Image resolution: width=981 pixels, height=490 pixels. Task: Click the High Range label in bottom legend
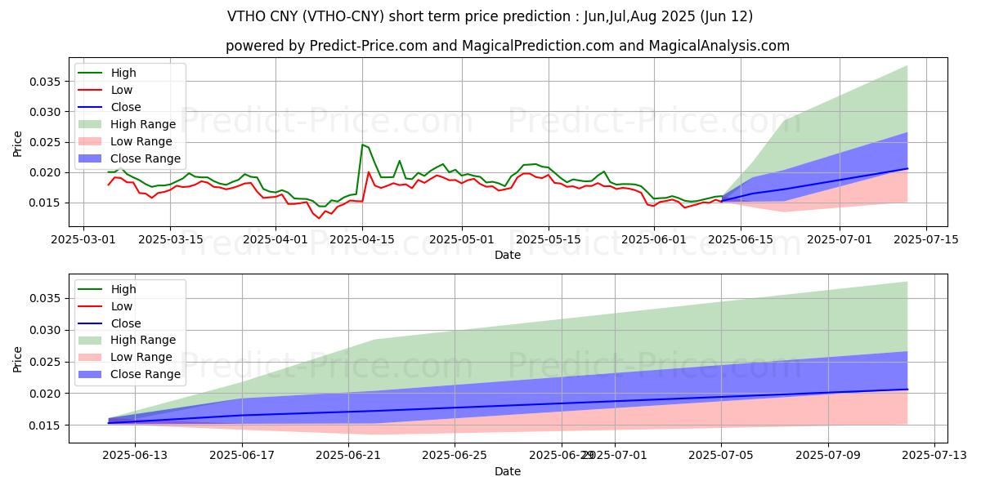tap(146, 341)
